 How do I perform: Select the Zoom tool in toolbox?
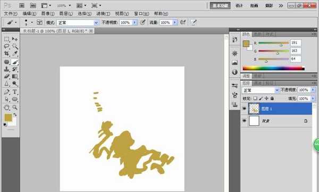15,107
